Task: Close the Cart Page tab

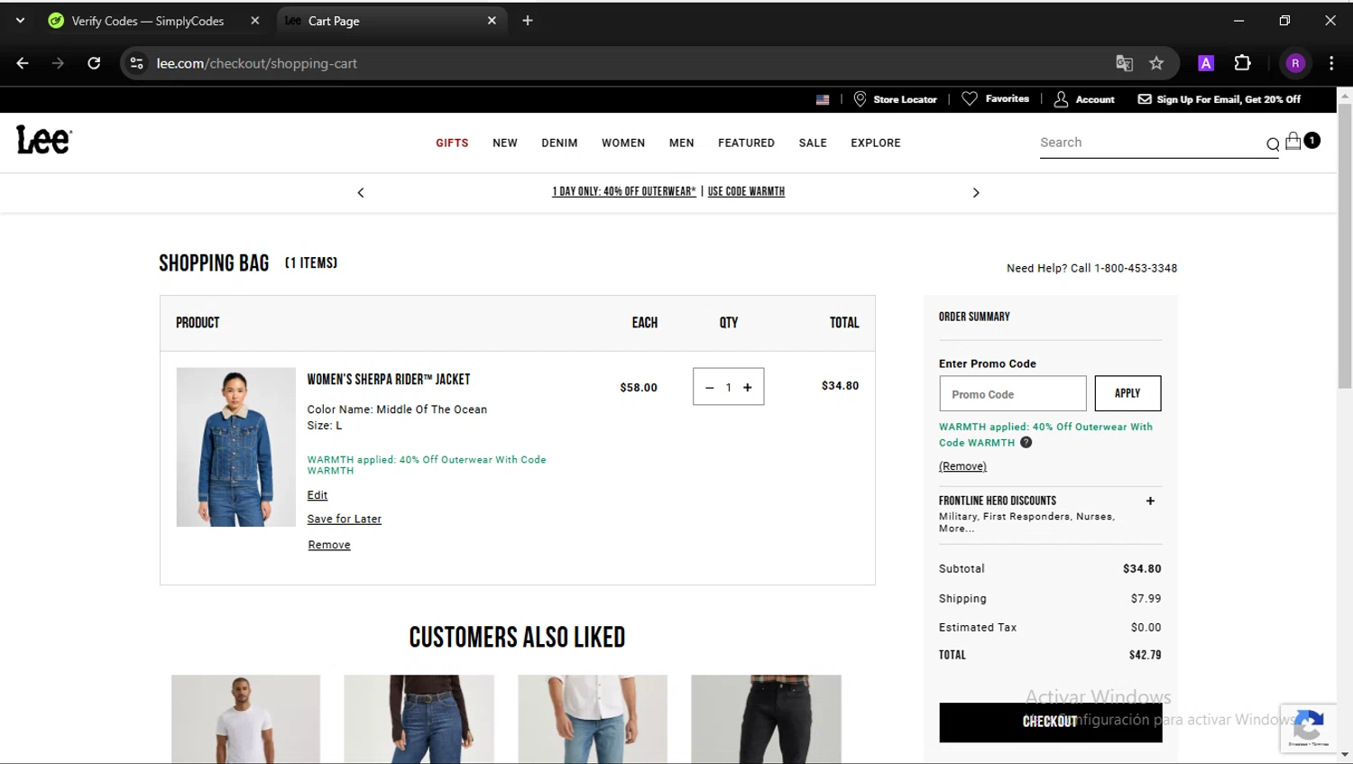Action: pos(492,20)
